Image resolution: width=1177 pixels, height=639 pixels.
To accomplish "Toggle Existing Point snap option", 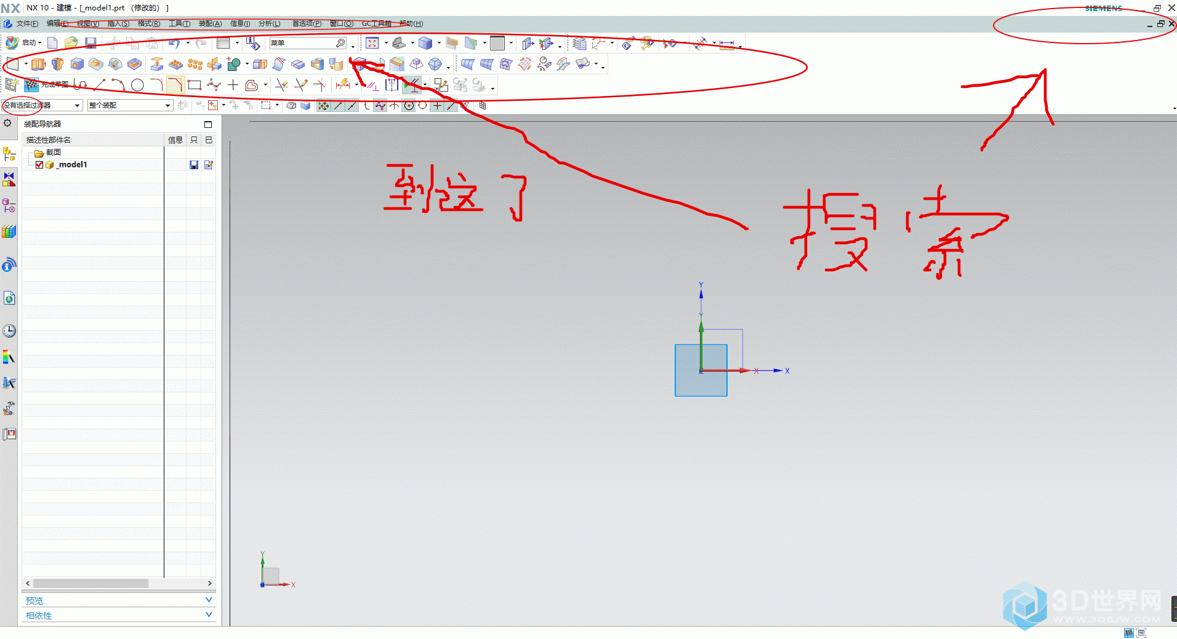I will [437, 106].
